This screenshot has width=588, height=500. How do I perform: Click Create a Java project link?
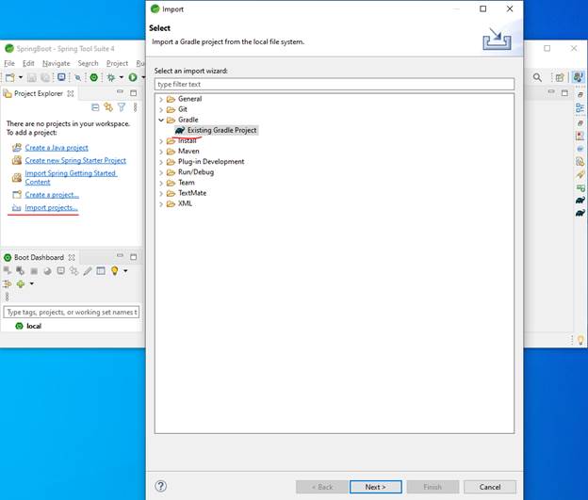coord(57,148)
